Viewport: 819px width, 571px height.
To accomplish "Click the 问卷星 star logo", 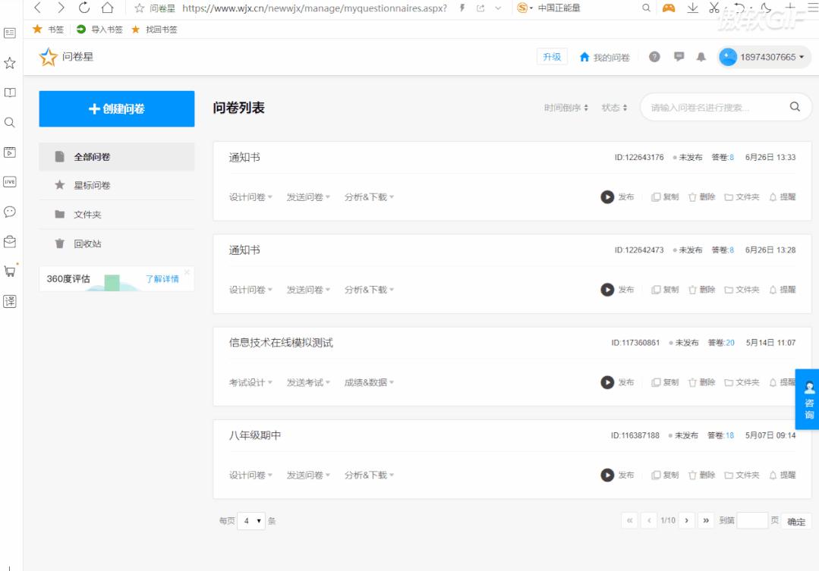I will pos(49,56).
